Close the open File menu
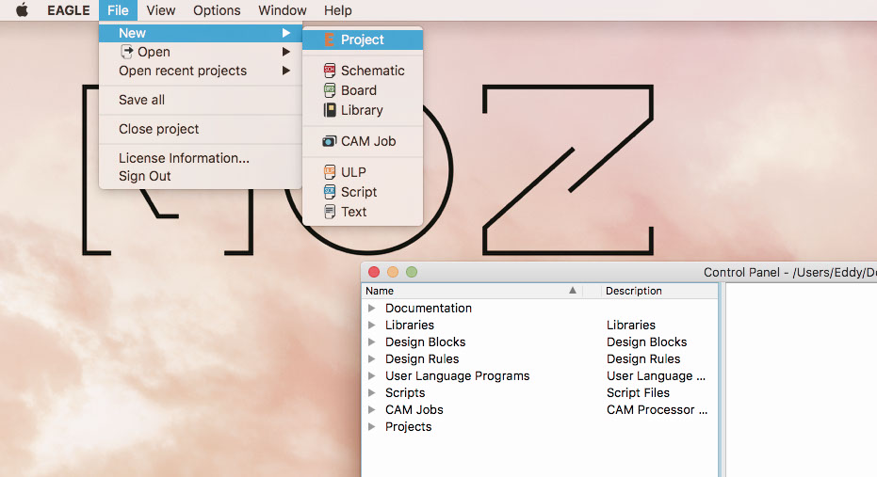Image resolution: width=877 pixels, height=477 pixels. [x=118, y=10]
